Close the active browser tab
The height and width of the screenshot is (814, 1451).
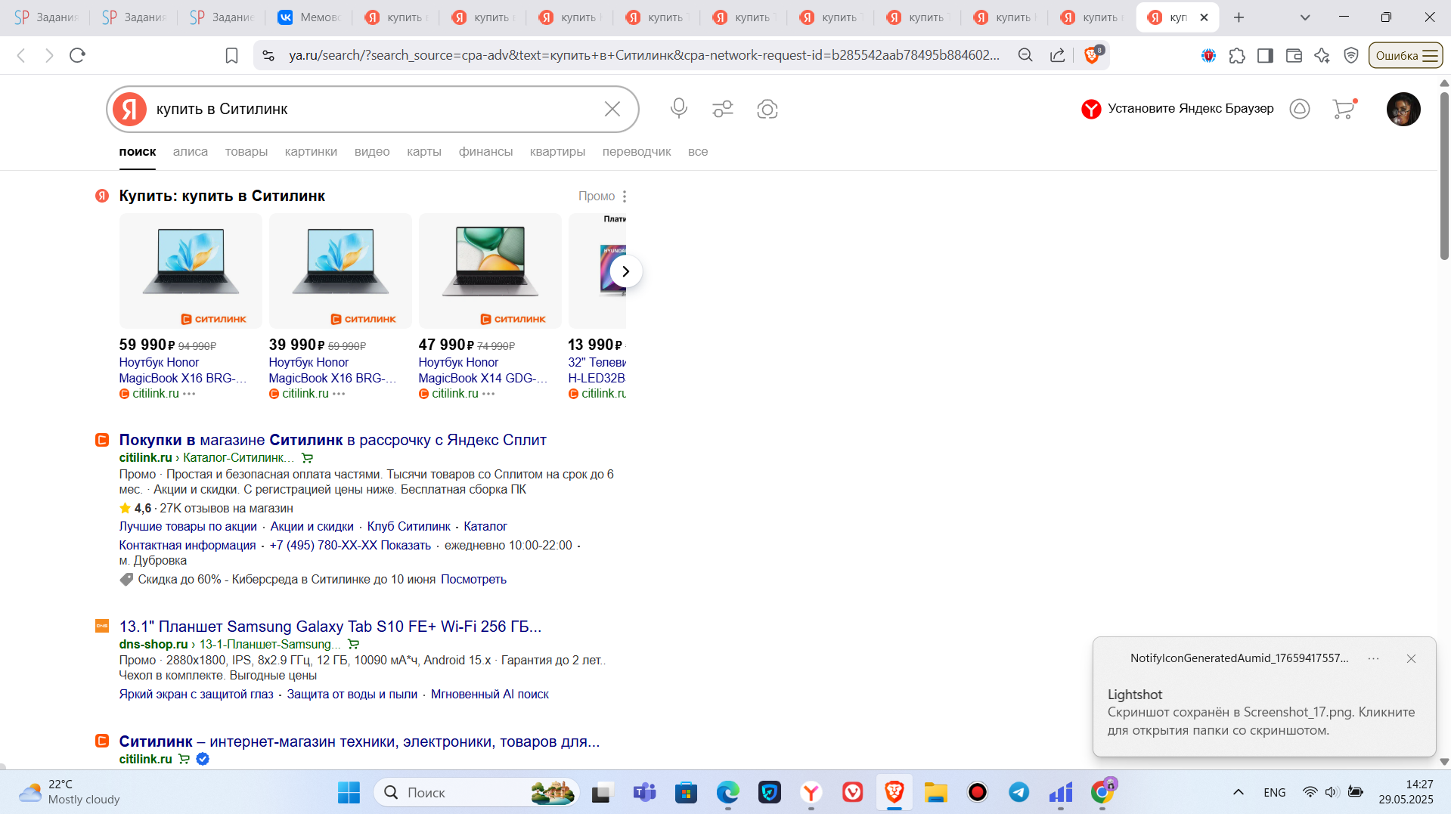click(1205, 17)
